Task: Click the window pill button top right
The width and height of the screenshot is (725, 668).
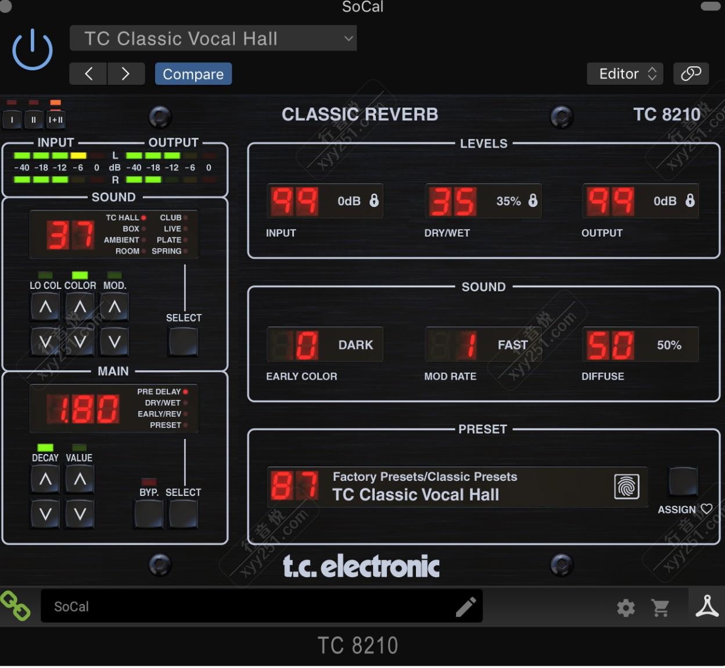Action: click(x=710, y=6)
